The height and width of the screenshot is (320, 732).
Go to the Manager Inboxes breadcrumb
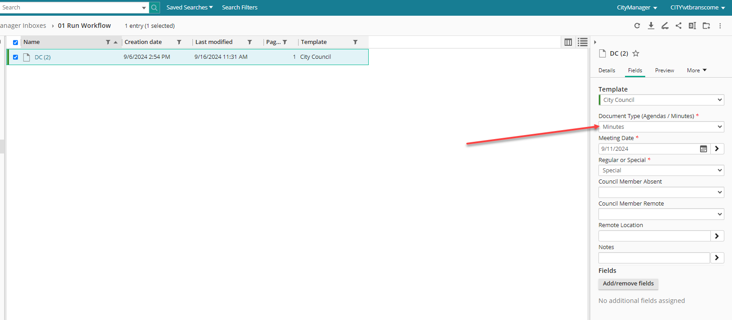point(23,26)
